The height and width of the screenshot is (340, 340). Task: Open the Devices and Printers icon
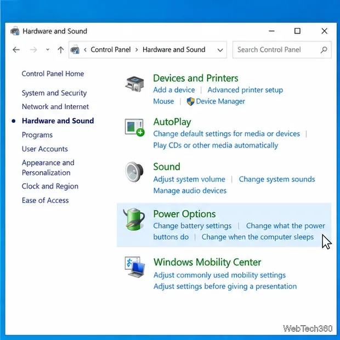click(x=134, y=84)
